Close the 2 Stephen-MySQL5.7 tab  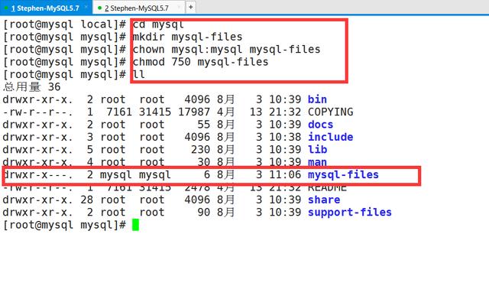[x=179, y=7]
